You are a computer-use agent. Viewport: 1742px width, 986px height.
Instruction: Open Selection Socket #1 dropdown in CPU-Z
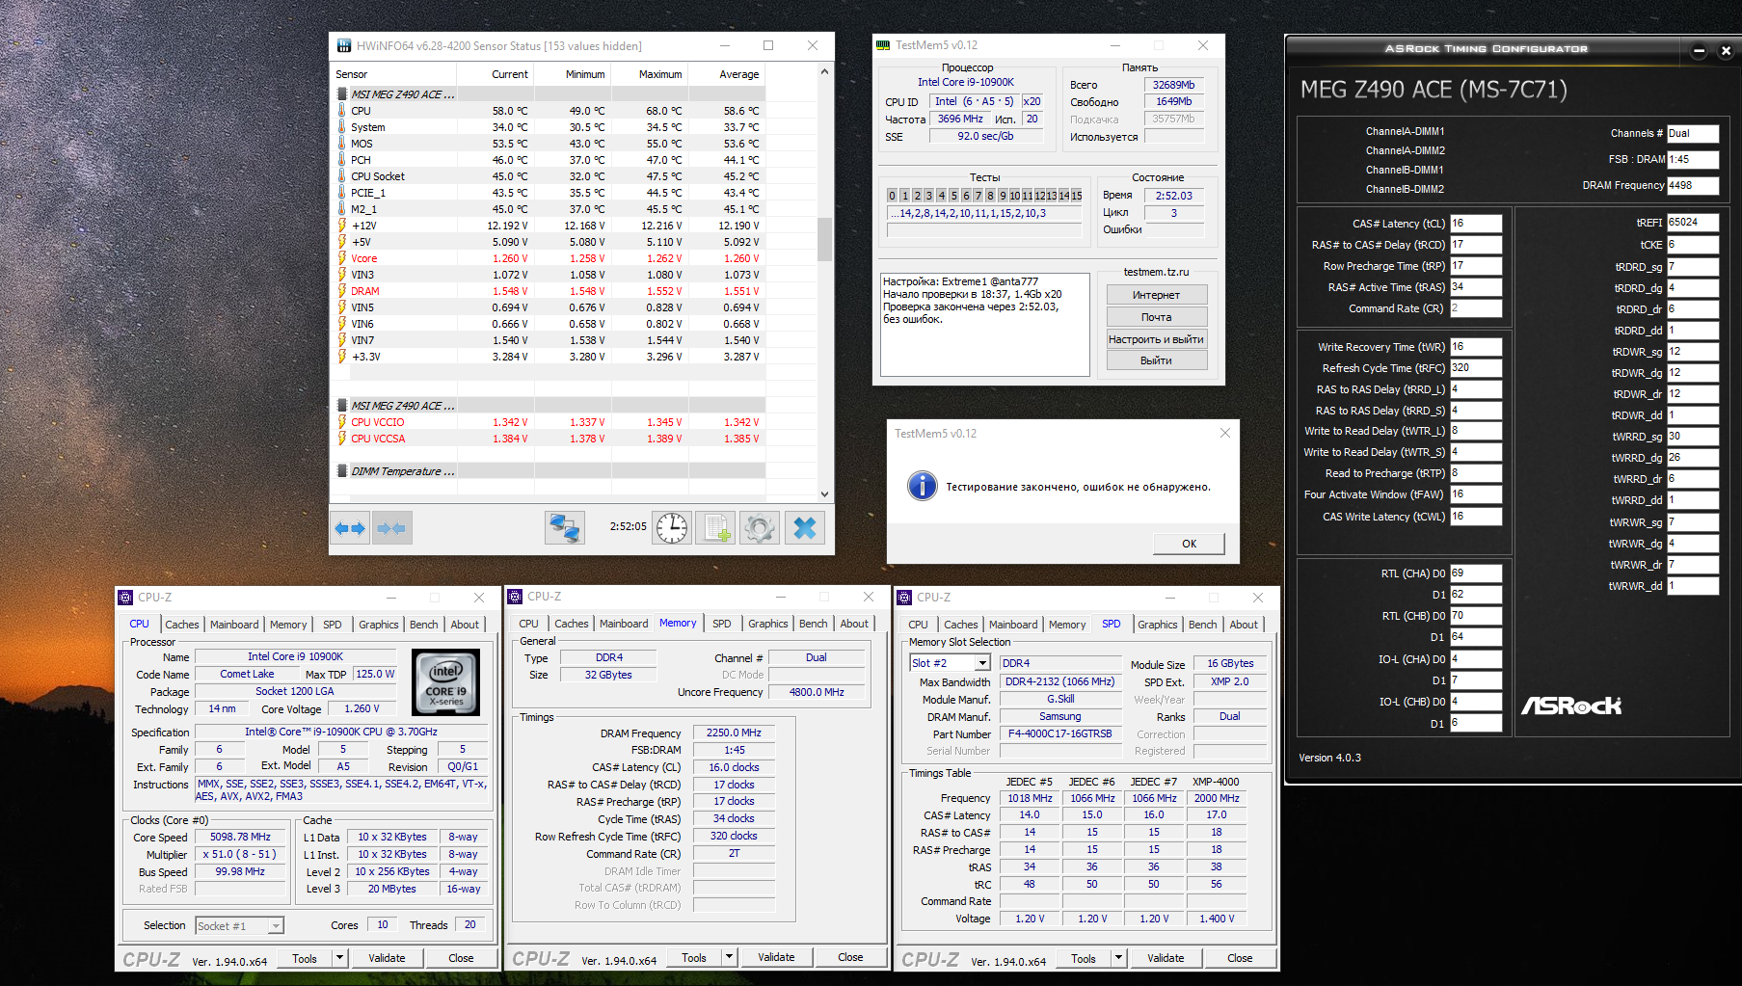click(276, 926)
